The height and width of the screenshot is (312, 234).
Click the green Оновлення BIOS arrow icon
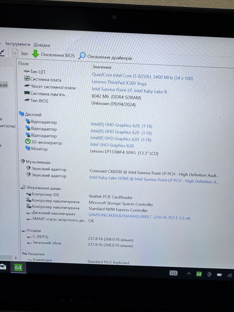coord(36,54)
